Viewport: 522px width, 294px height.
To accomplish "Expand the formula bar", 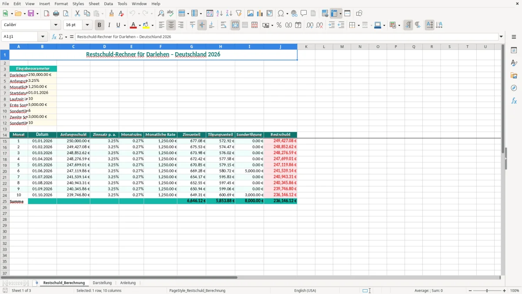I will point(501,37).
